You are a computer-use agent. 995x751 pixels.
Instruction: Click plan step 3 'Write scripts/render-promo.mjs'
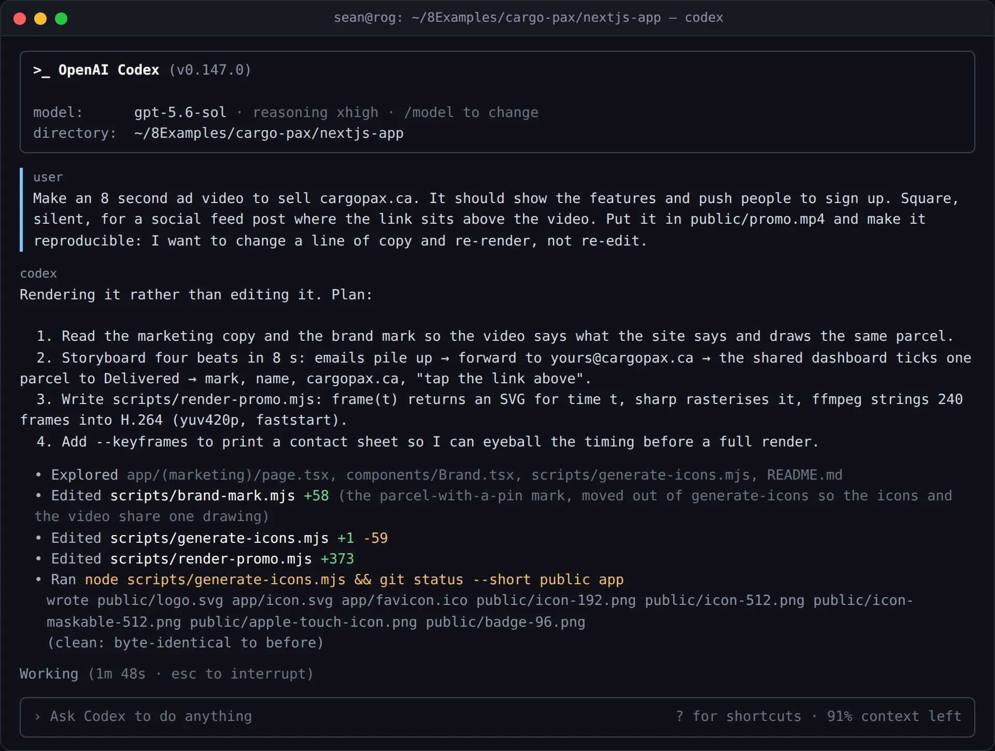point(491,410)
